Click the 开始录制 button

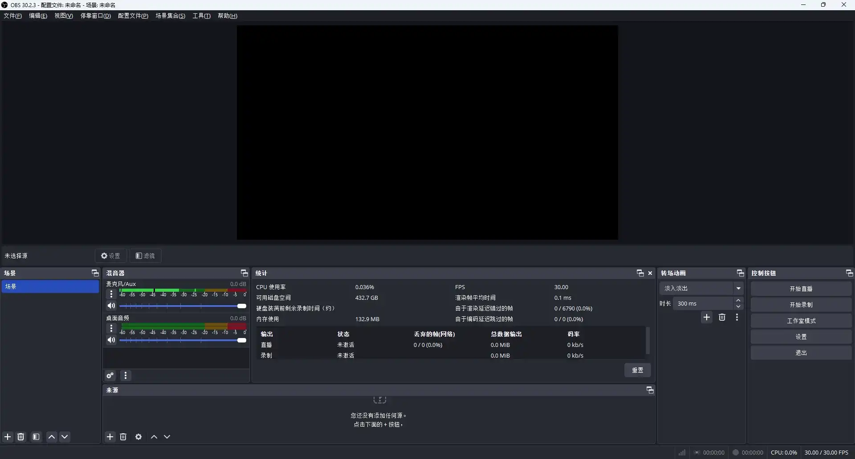[x=801, y=305]
